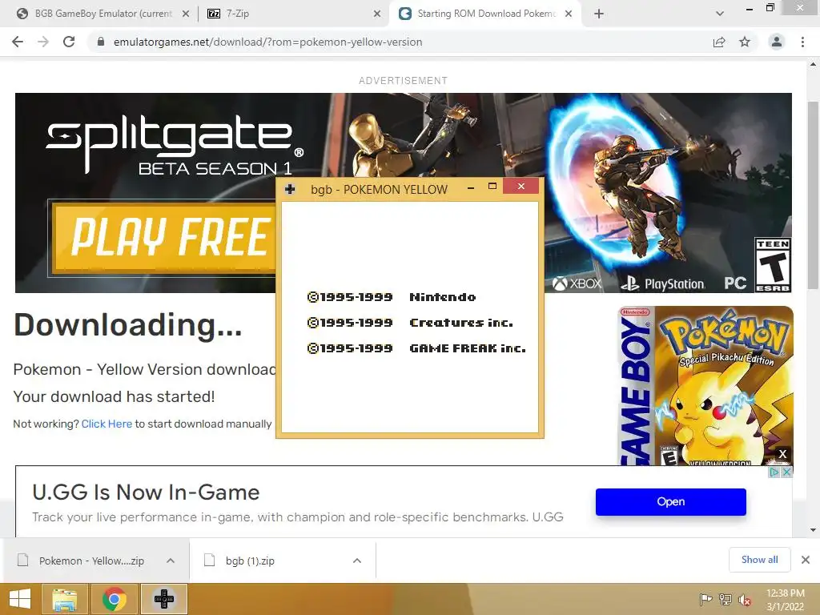Maximize the bgb Pokemon Yellow window

[492, 186]
